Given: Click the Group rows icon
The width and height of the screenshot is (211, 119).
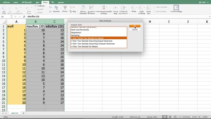Looking at the screenshot, I should (x=133, y=8).
